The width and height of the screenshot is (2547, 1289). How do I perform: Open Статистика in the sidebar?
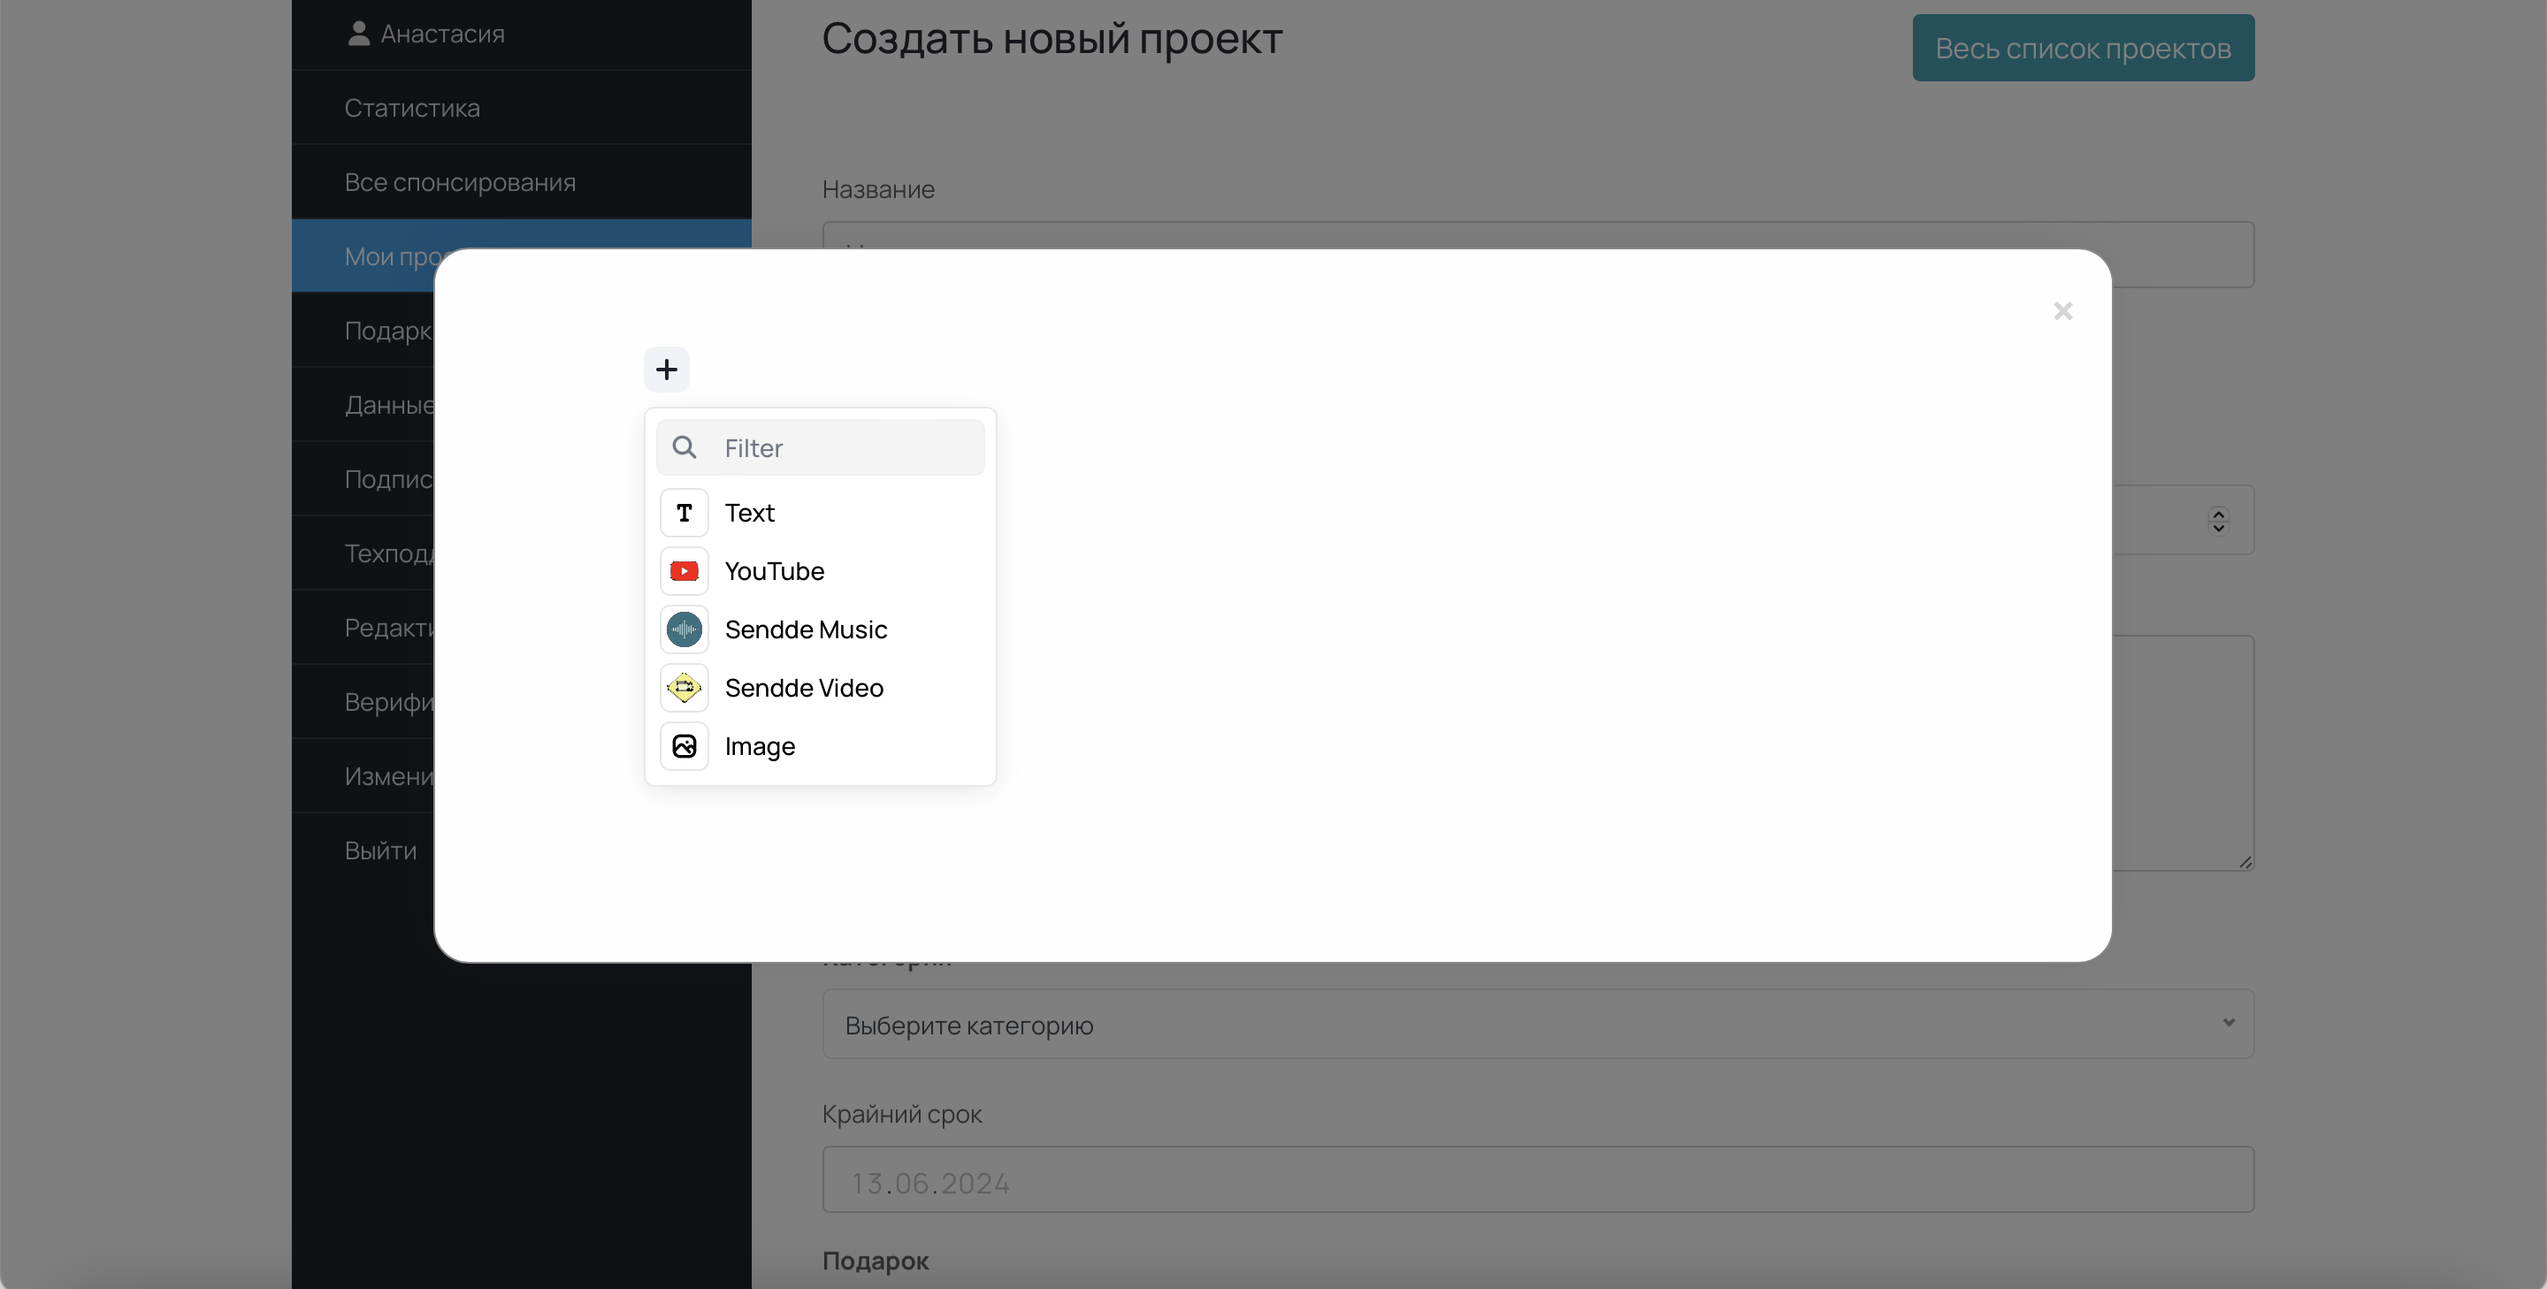521,108
